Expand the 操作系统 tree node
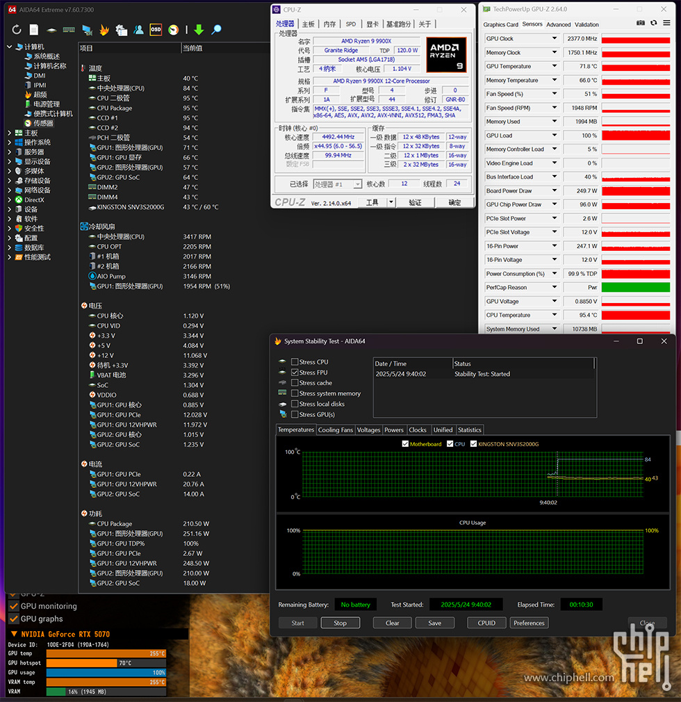 point(10,142)
